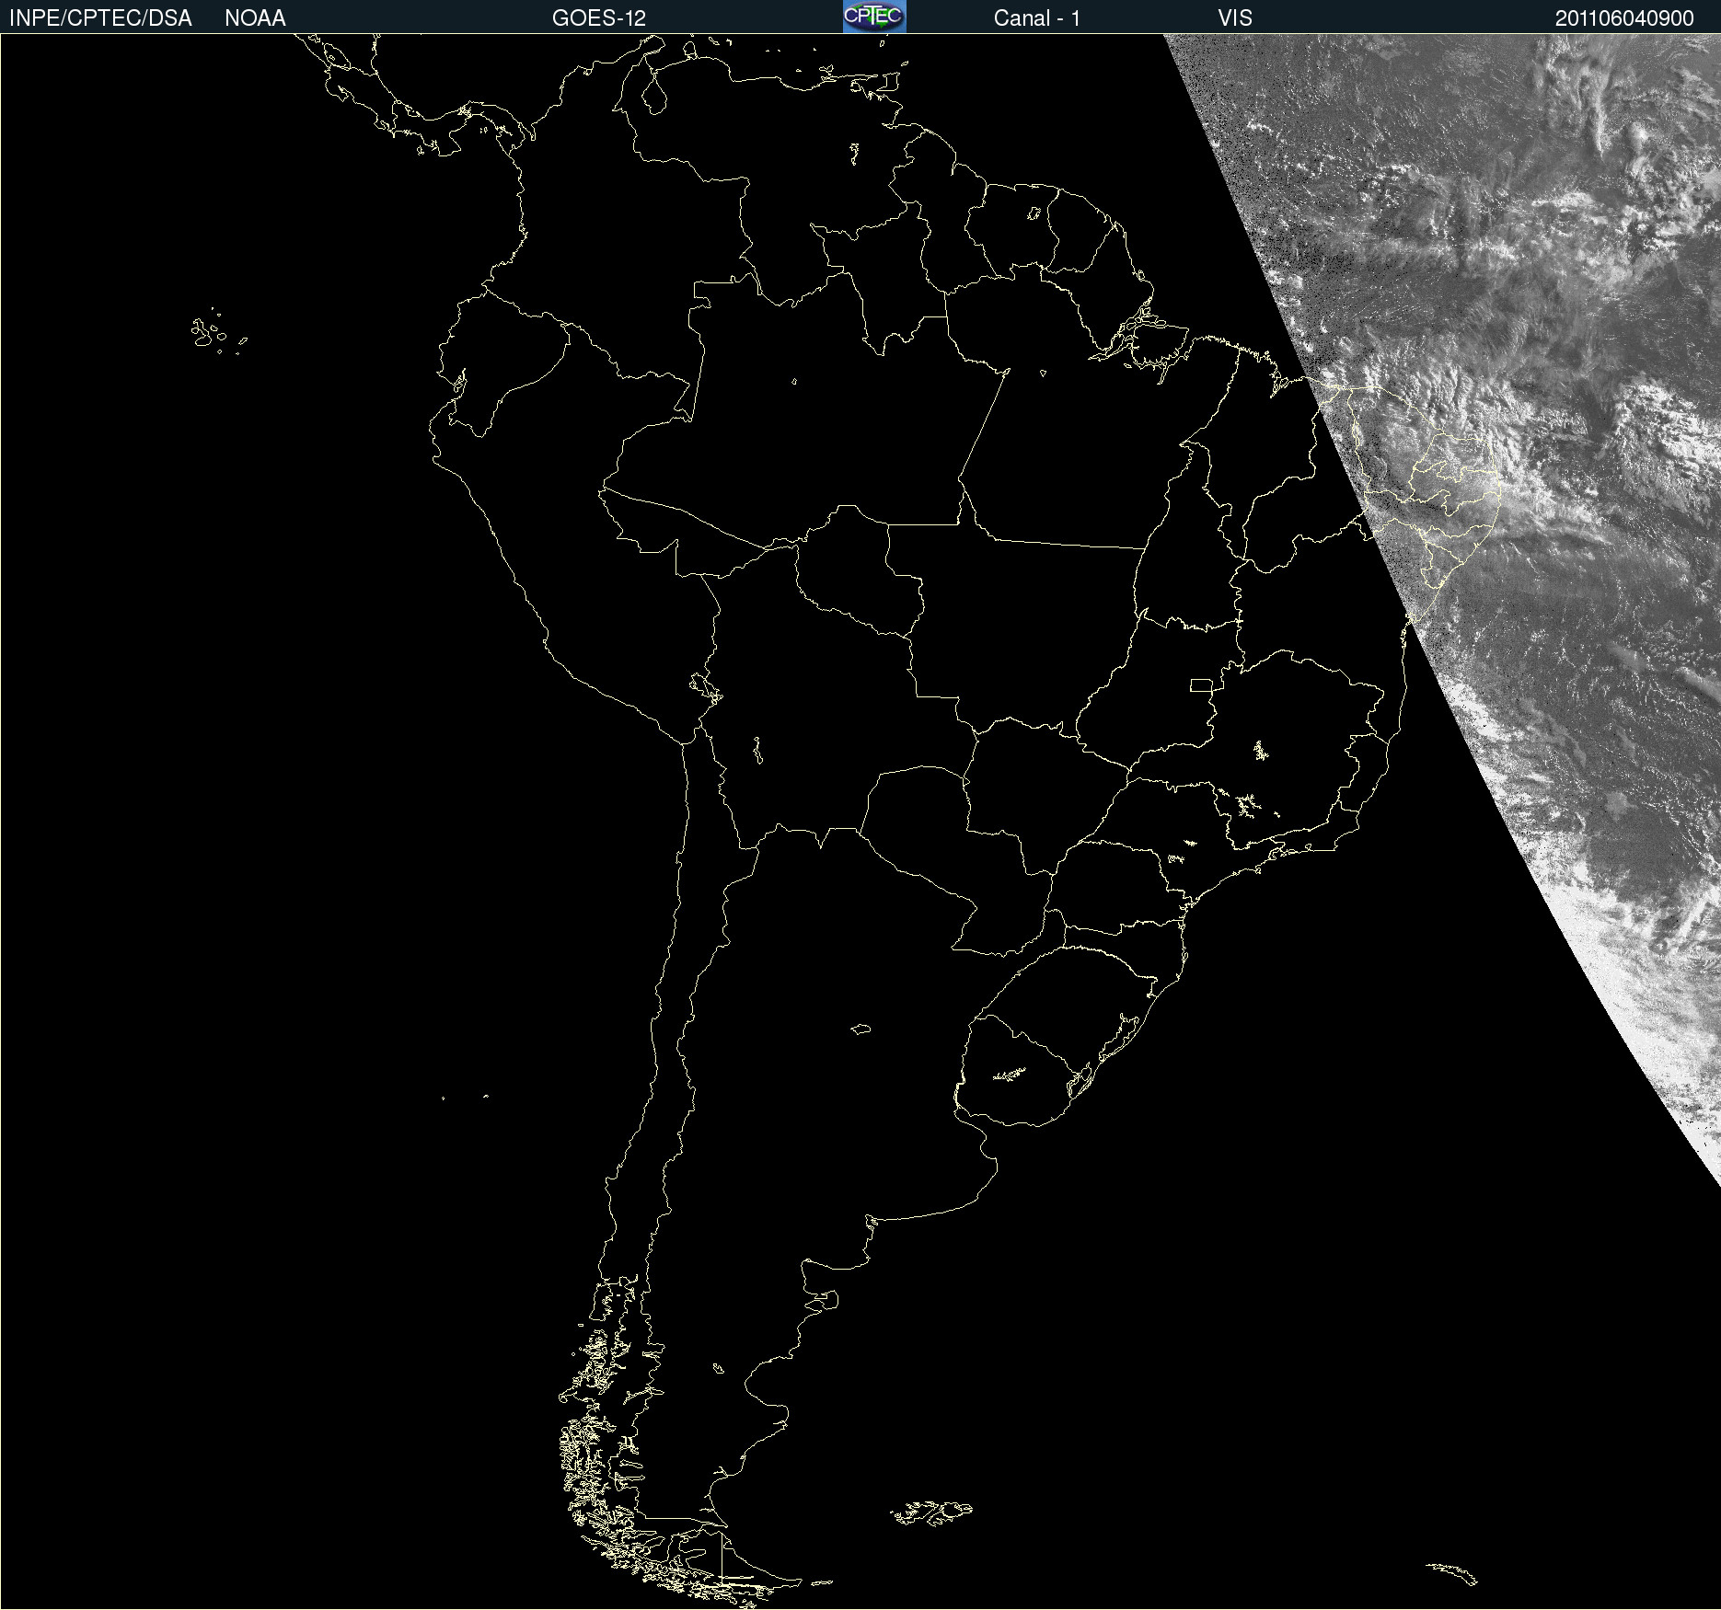Click the NOAA label in the header
Screen dimensions: 1721x1610
pos(255,18)
